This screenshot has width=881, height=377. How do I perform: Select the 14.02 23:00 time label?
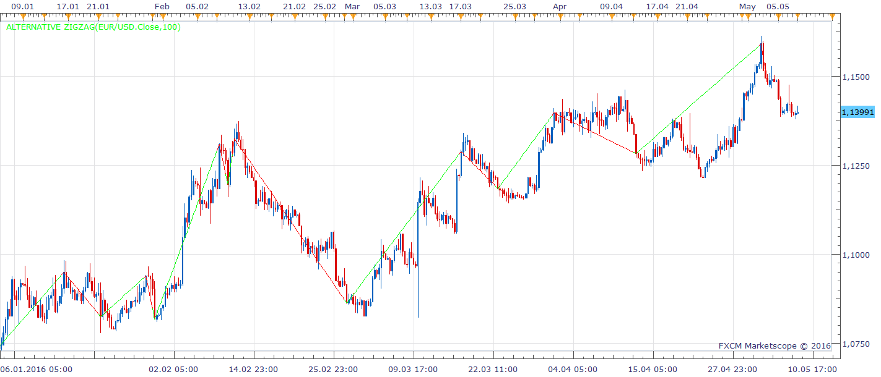click(254, 369)
